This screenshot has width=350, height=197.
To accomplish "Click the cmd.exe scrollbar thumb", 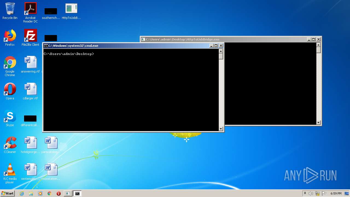I will [x=221, y=56].
